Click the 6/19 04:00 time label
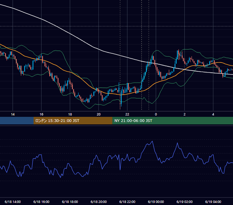The width and height of the screenshot is (233, 205). (x=213, y=202)
